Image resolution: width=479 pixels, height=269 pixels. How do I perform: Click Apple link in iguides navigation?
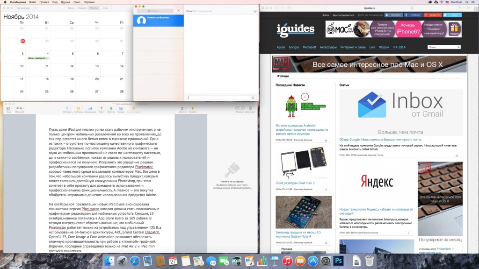click(x=281, y=47)
